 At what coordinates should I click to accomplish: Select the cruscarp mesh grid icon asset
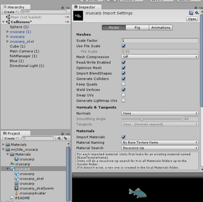point(16,183)
